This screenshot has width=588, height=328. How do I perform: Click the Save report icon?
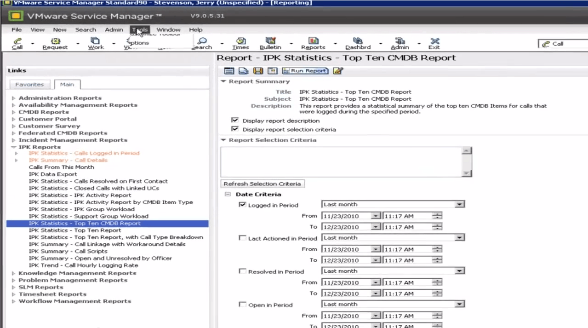[x=258, y=70]
